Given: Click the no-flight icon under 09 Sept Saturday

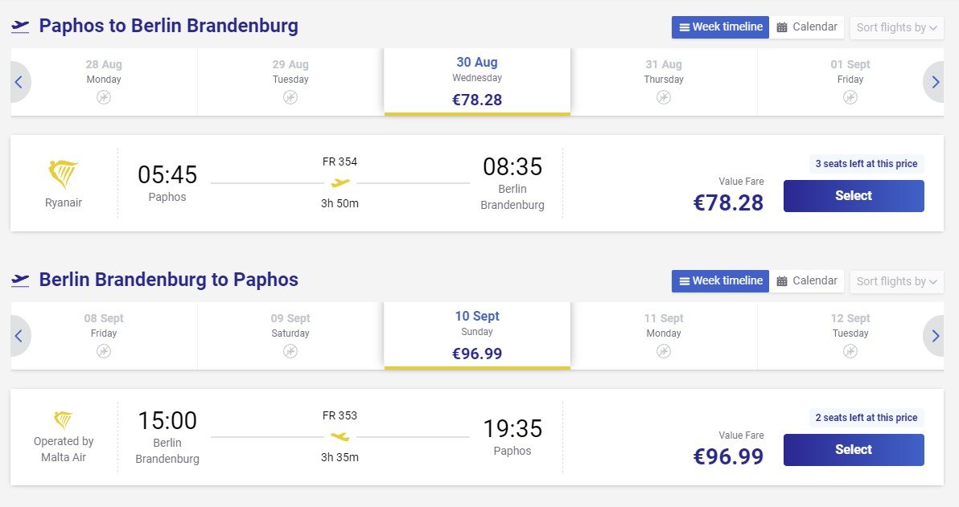Looking at the screenshot, I should click(290, 351).
